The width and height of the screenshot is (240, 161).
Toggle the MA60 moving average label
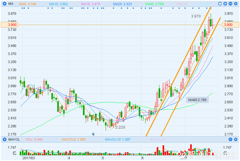154,4
